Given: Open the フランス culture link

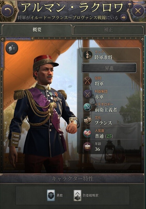Looking at the screenshot, I should pyautogui.click(x=103, y=123).
